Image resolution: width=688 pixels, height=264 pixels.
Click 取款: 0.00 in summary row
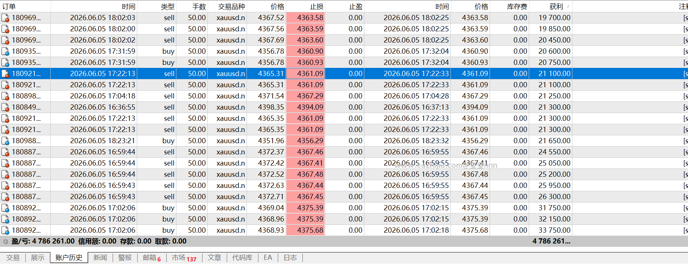coord(171,241)
